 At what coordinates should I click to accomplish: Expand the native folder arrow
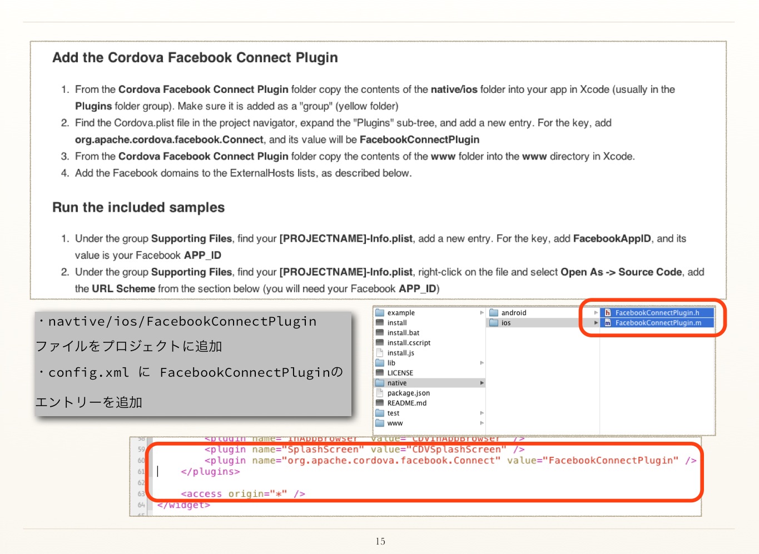(x=482, y=383)
